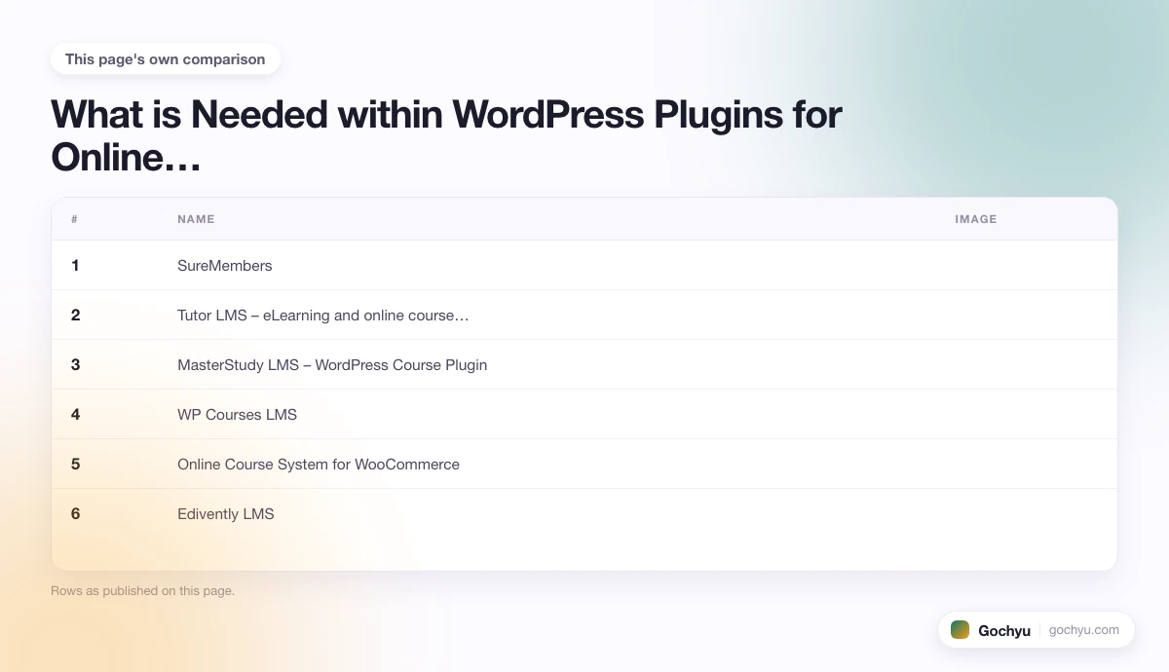Viewport: 1169px width, 672px height.
Task: Click row number 2
Action: pos(75,315)
